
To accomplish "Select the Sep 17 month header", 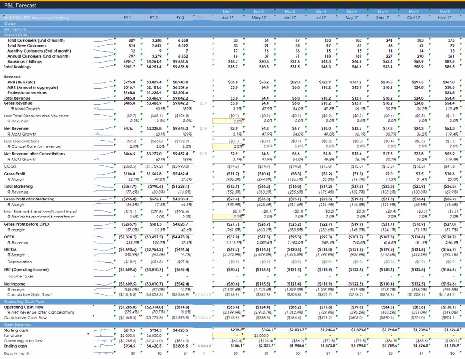I will pos(382,18).
